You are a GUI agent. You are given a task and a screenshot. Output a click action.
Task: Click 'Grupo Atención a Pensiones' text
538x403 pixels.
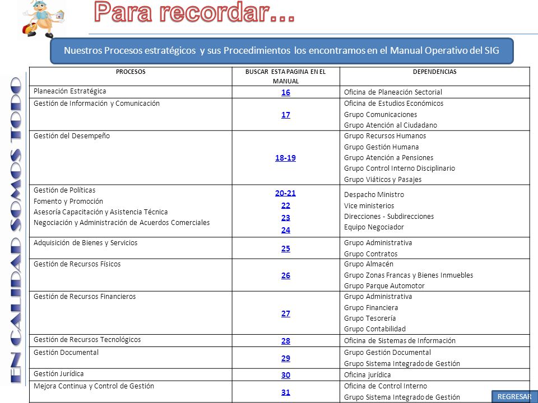tap(388, 158)
